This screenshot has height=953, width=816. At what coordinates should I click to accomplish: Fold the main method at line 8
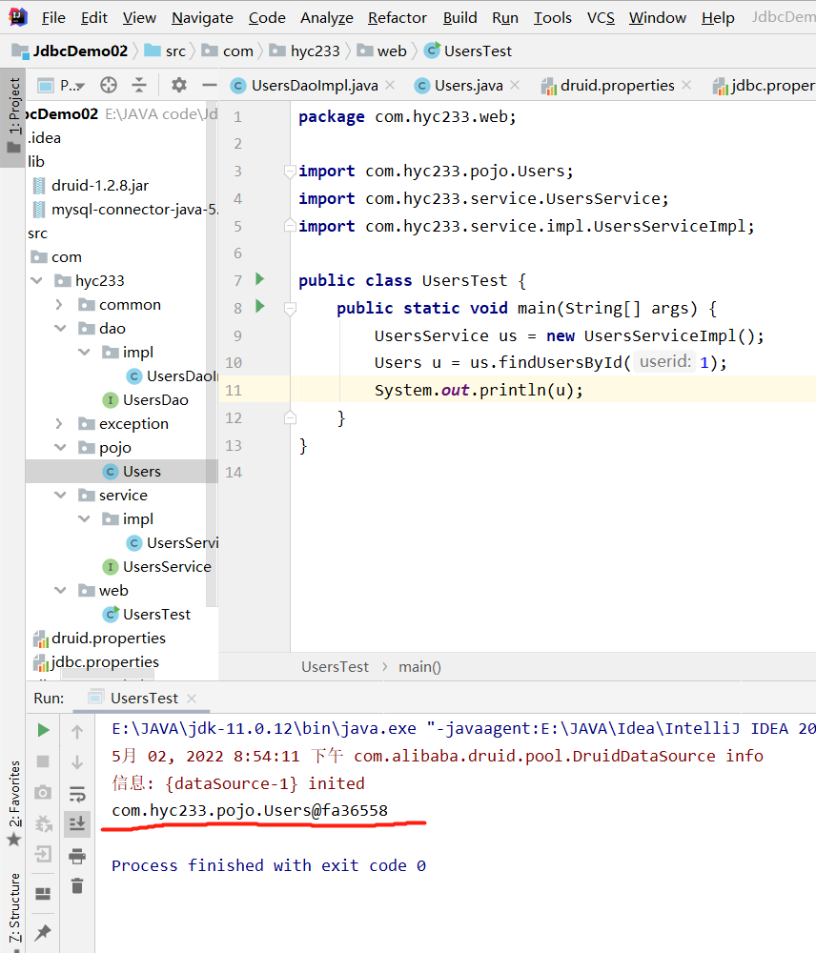coord(290,310)
